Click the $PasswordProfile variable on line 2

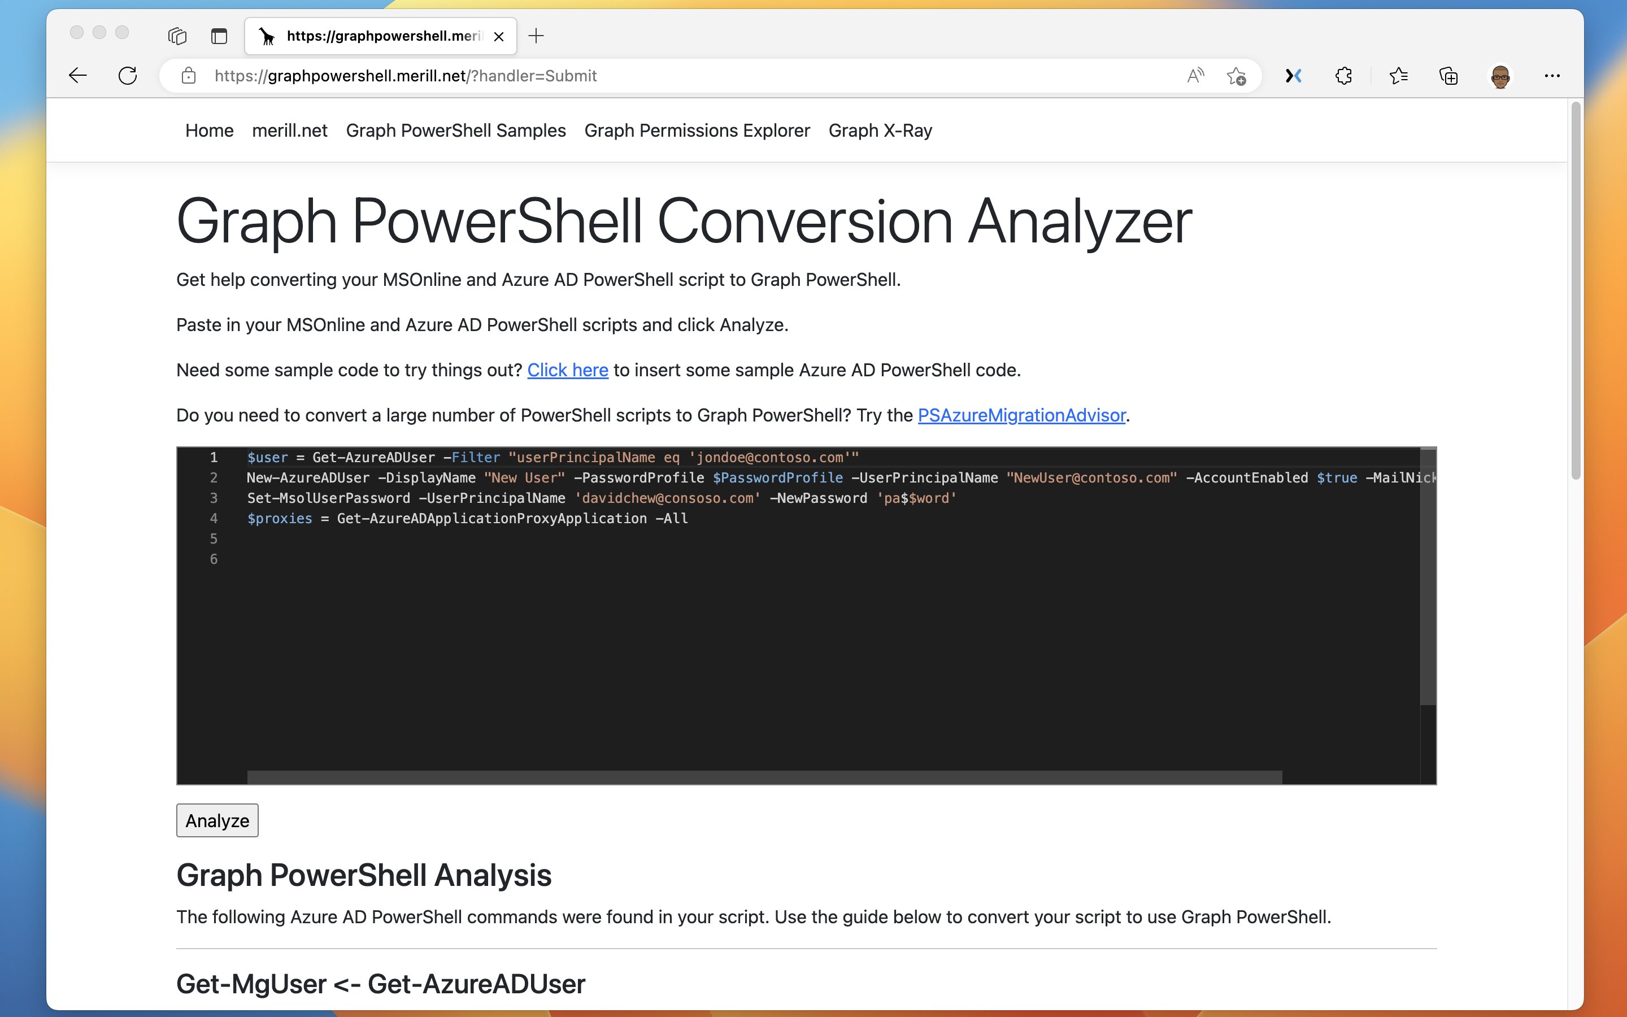tap(777, 477)
